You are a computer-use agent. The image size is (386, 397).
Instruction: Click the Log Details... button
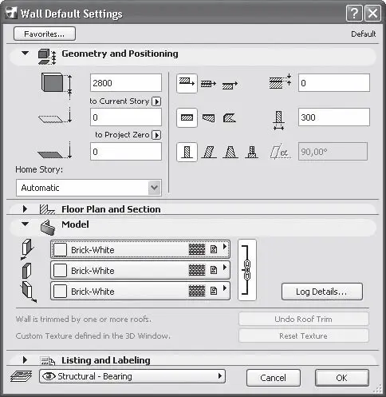pyautogui.click(x=322, y=292)
